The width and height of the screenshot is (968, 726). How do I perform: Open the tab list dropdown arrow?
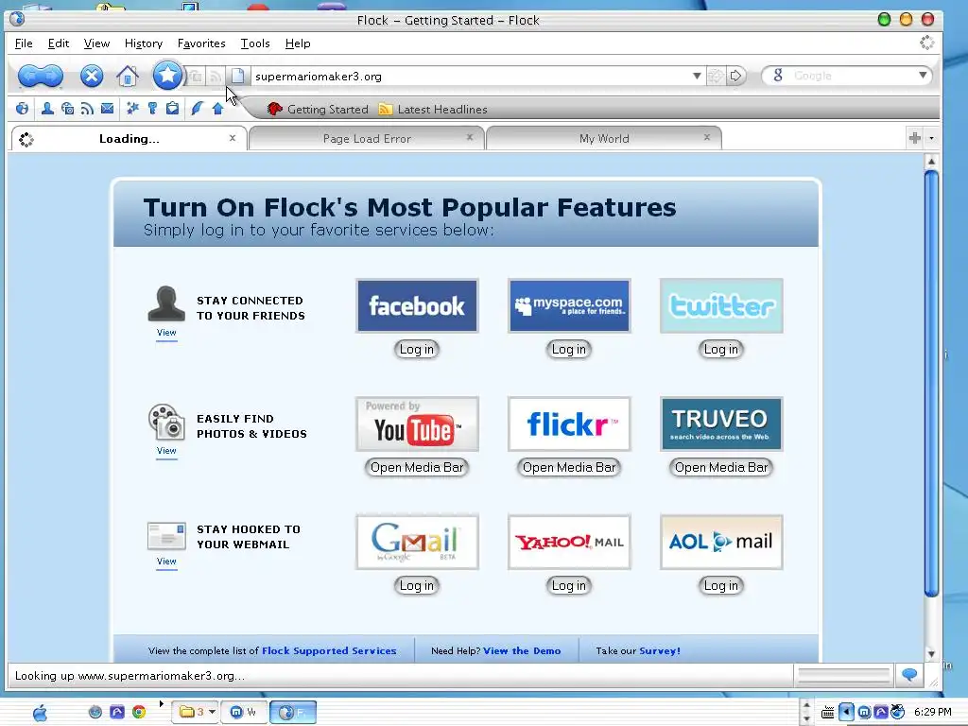point(931,138)
